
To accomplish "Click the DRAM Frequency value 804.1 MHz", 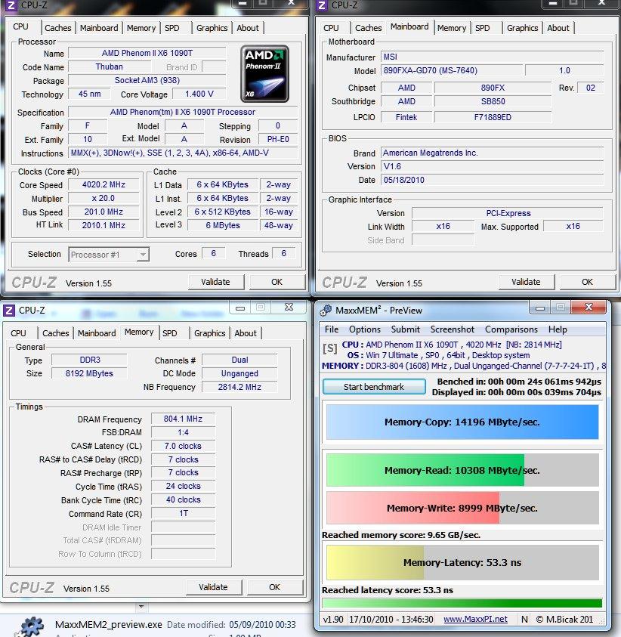I will (x=183, y=419).
